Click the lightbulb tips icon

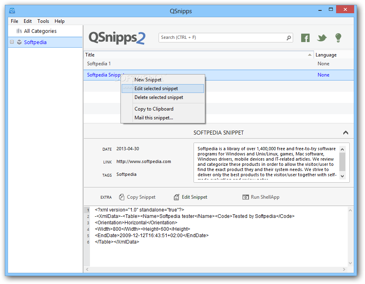[x=338, y=38]
